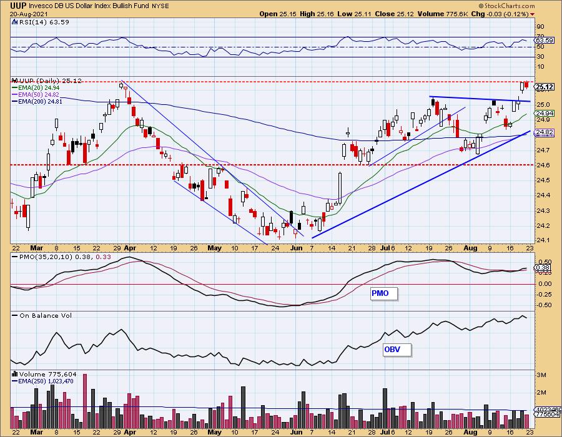Click the 3M level on volume axis
This screenshot has height=437, width=562.
coord(541,375)
